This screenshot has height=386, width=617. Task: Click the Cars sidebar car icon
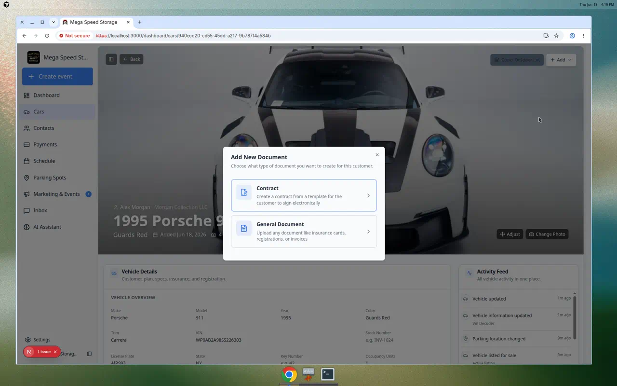(27, 111)
